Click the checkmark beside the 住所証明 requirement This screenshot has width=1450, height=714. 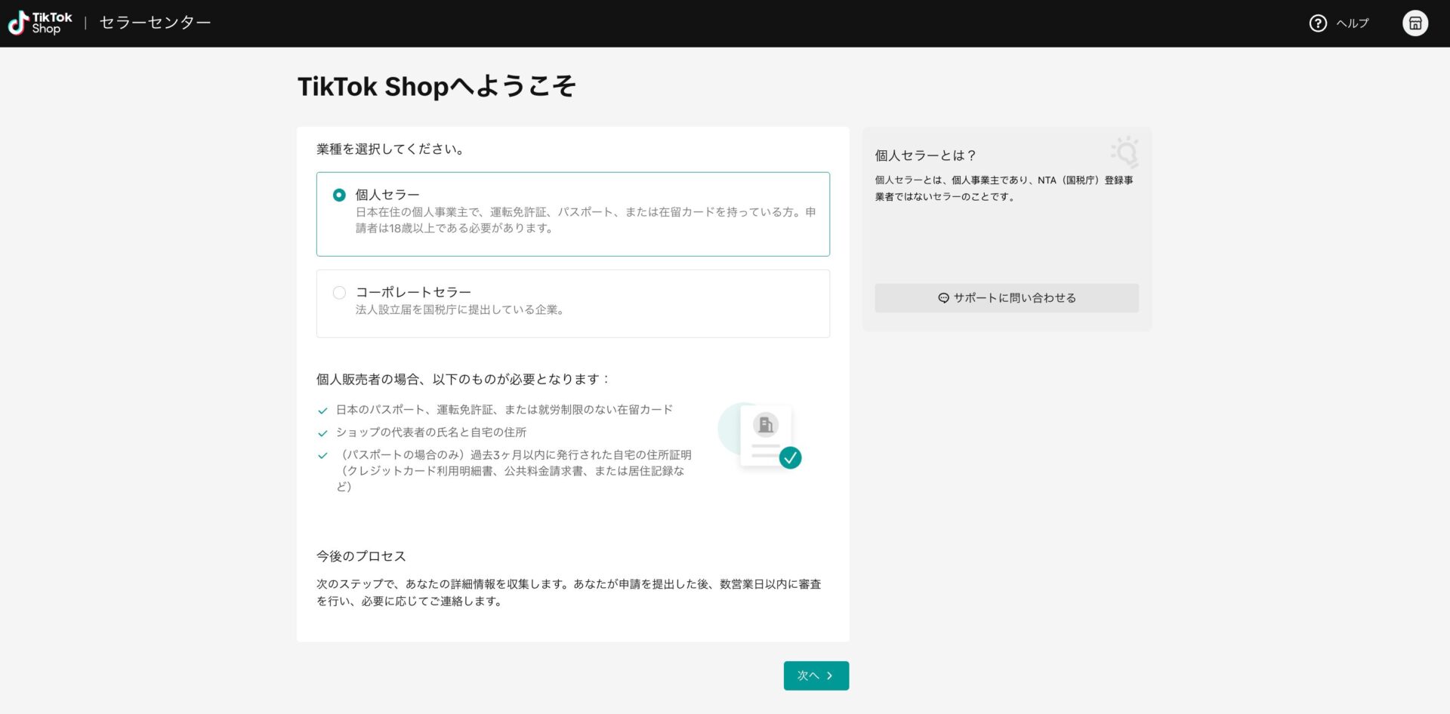321,456
